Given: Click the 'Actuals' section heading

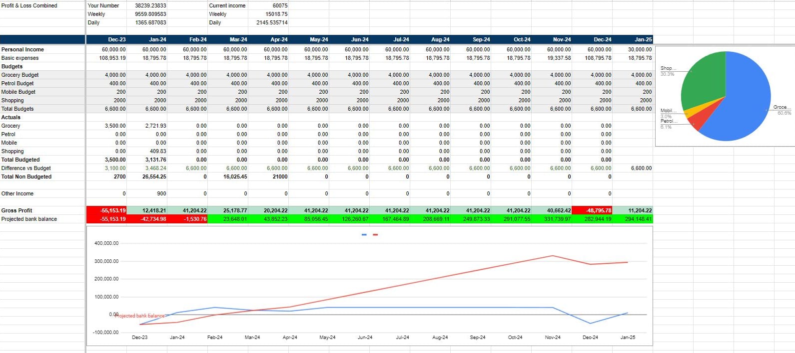Looking at the screenshot, I should (11, 117).
